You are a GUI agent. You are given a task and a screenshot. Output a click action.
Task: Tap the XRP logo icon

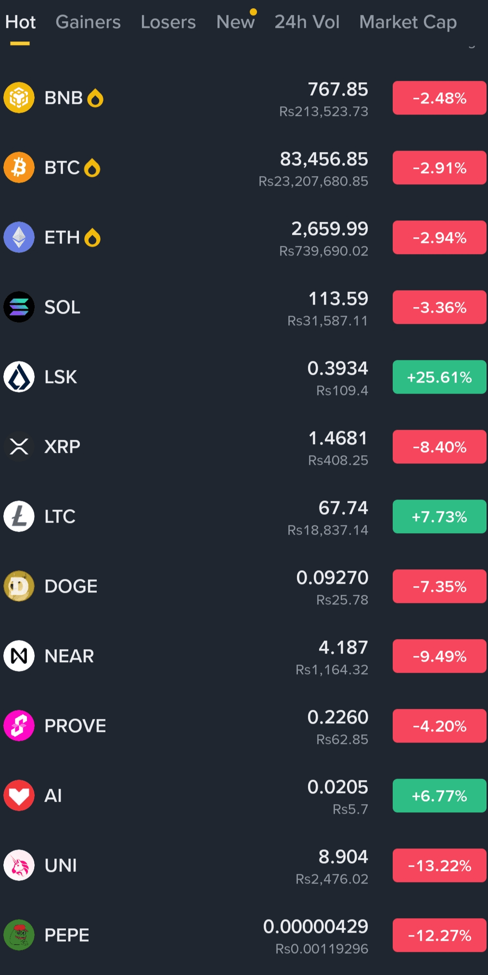click(x=19, y=447)
